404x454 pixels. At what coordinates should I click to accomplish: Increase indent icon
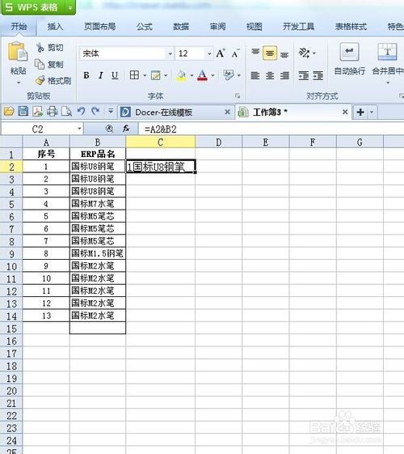point(318,75)
